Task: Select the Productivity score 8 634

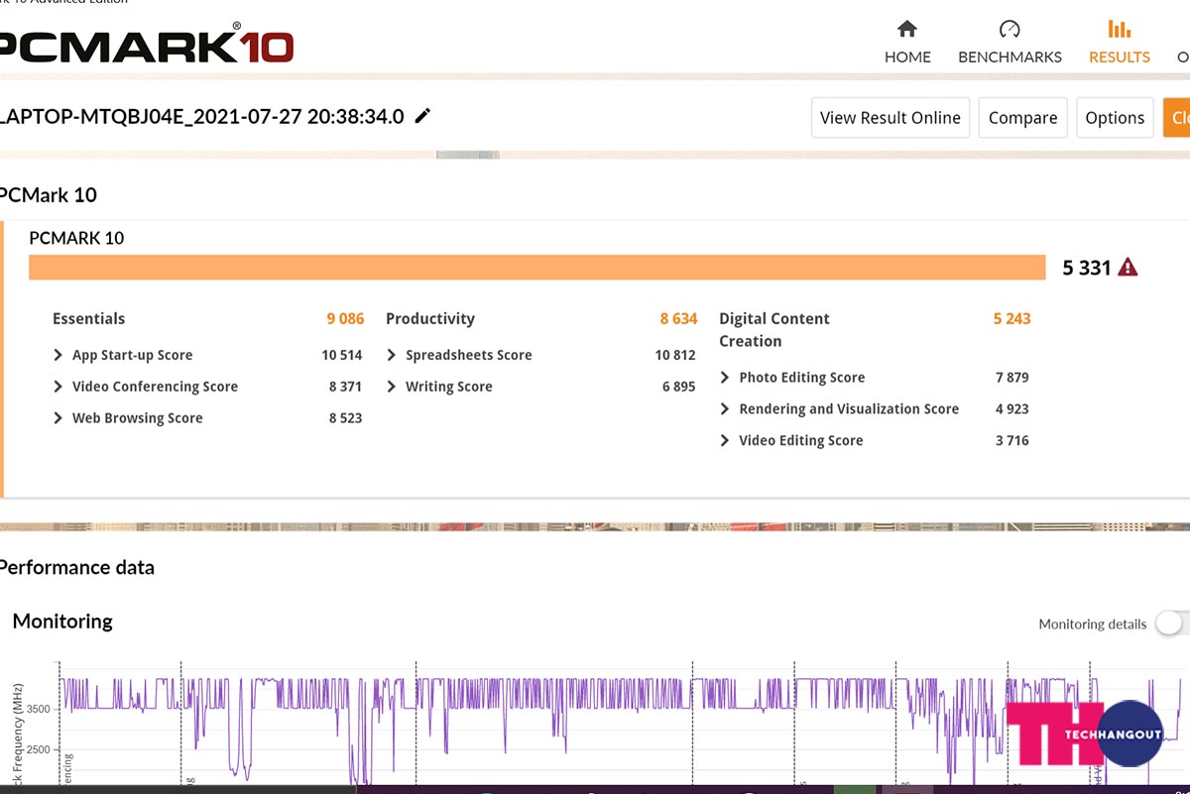Action: (x=678, y=318)
